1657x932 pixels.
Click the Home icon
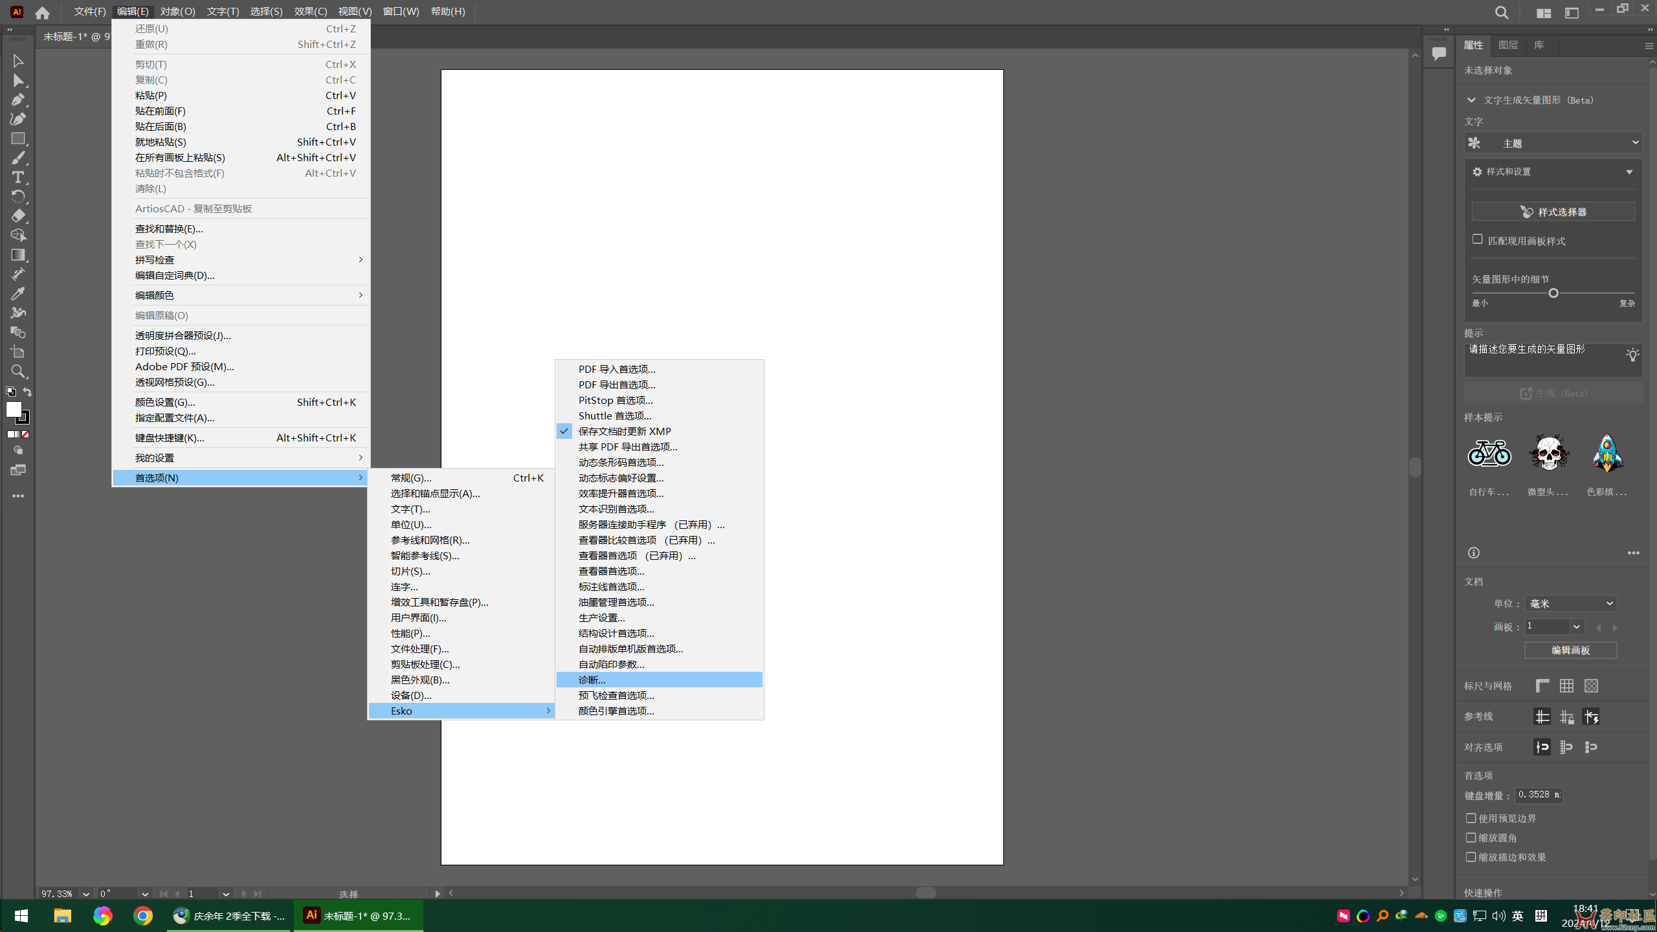pyautogui.click(x=43, y=12)
